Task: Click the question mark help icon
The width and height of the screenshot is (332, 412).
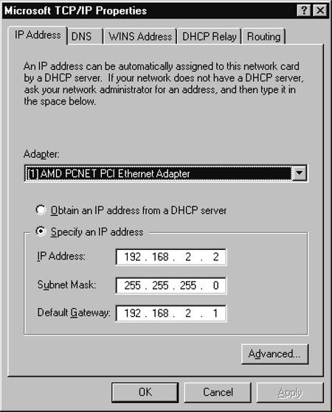Action: 303,11
